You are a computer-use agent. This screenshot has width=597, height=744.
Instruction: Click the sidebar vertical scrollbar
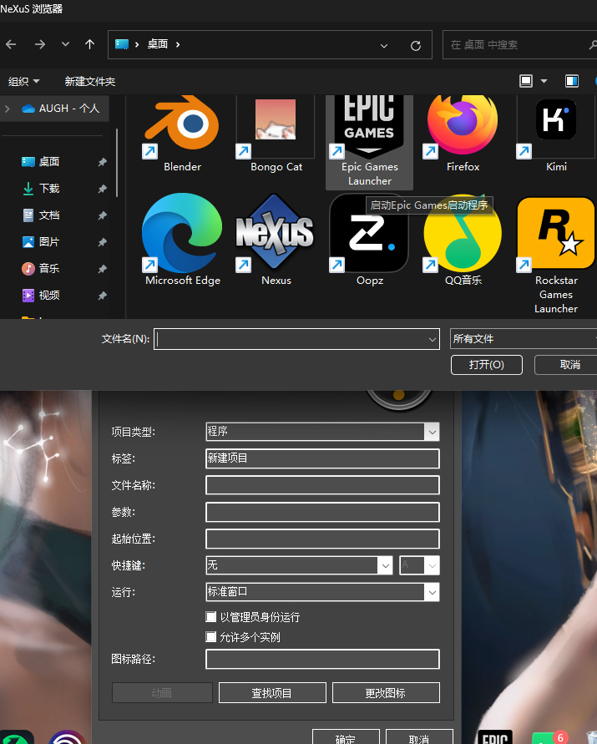117,162
